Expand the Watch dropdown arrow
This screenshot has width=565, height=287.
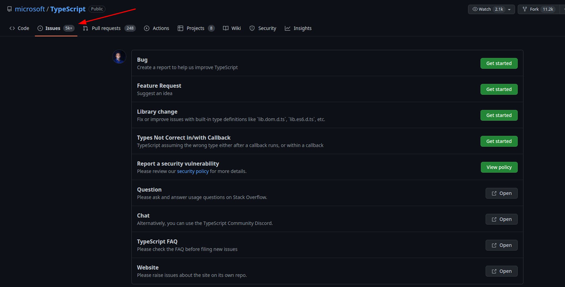509,9
